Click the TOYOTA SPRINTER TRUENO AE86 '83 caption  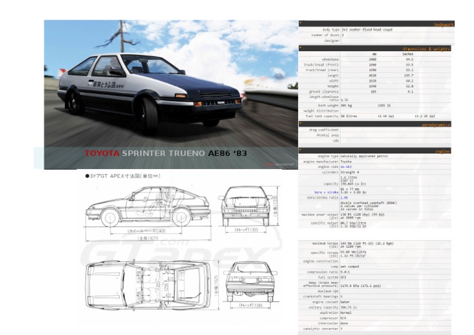165,154
